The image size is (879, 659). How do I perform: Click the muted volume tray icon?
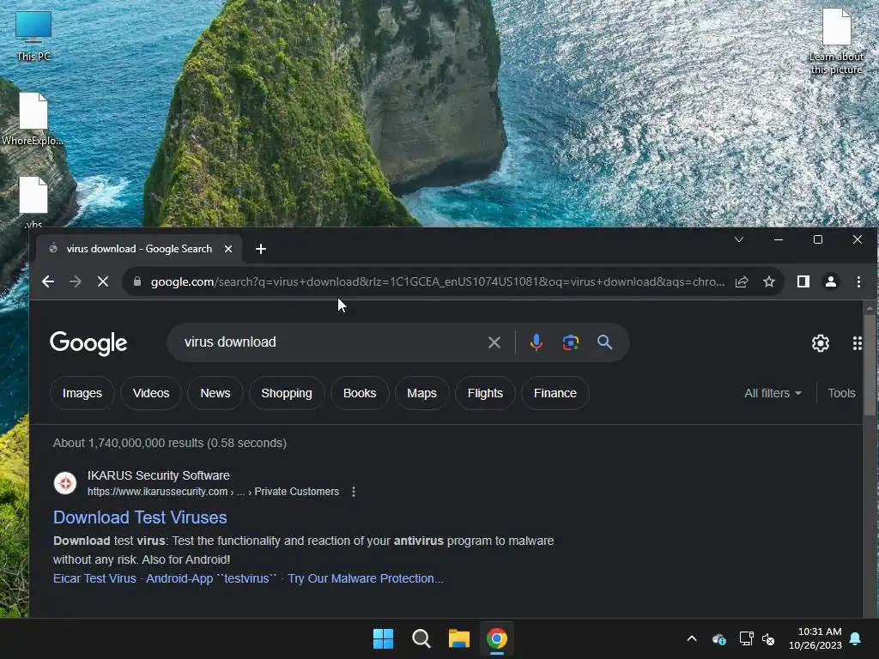click(768, 638)
